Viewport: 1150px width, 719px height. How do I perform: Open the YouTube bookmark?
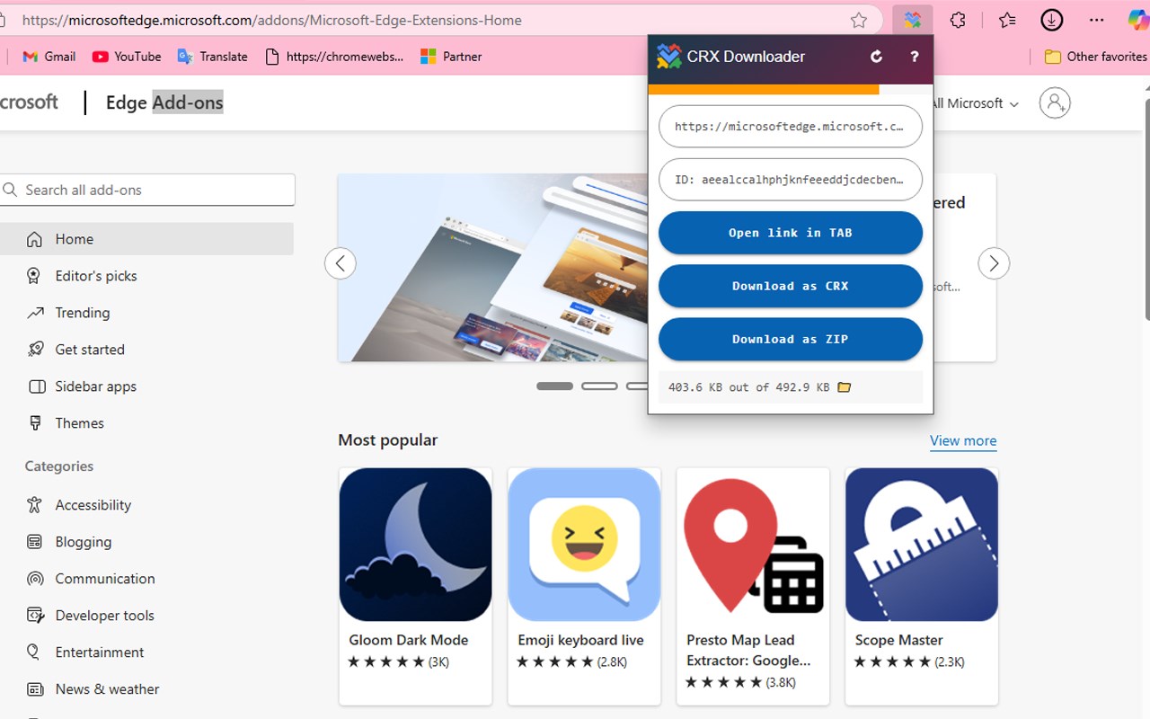point(127,56)
